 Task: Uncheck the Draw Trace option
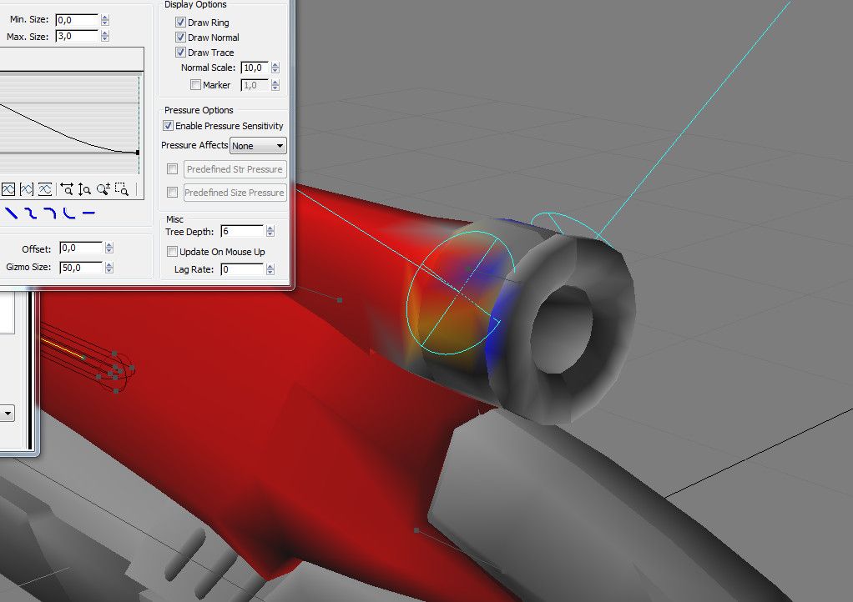[x=180, y=53]
